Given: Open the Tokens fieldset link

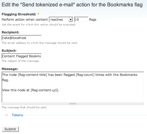Looking at the screenshot, I should click(17, 115).
